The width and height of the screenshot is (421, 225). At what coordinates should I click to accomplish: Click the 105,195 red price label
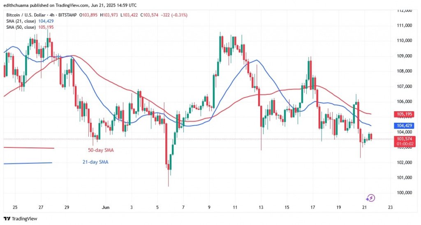click(x=405, y=114)
